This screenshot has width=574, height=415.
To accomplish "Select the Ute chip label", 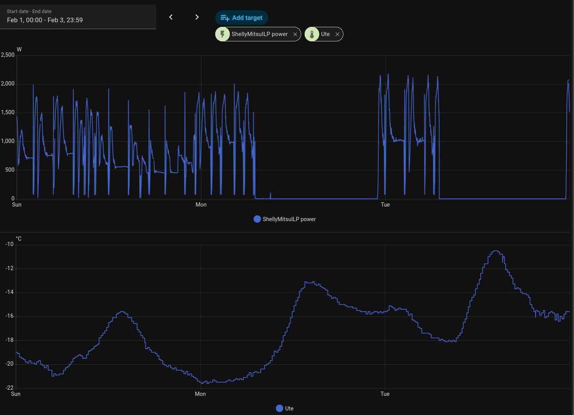I will tap(325, 34).
